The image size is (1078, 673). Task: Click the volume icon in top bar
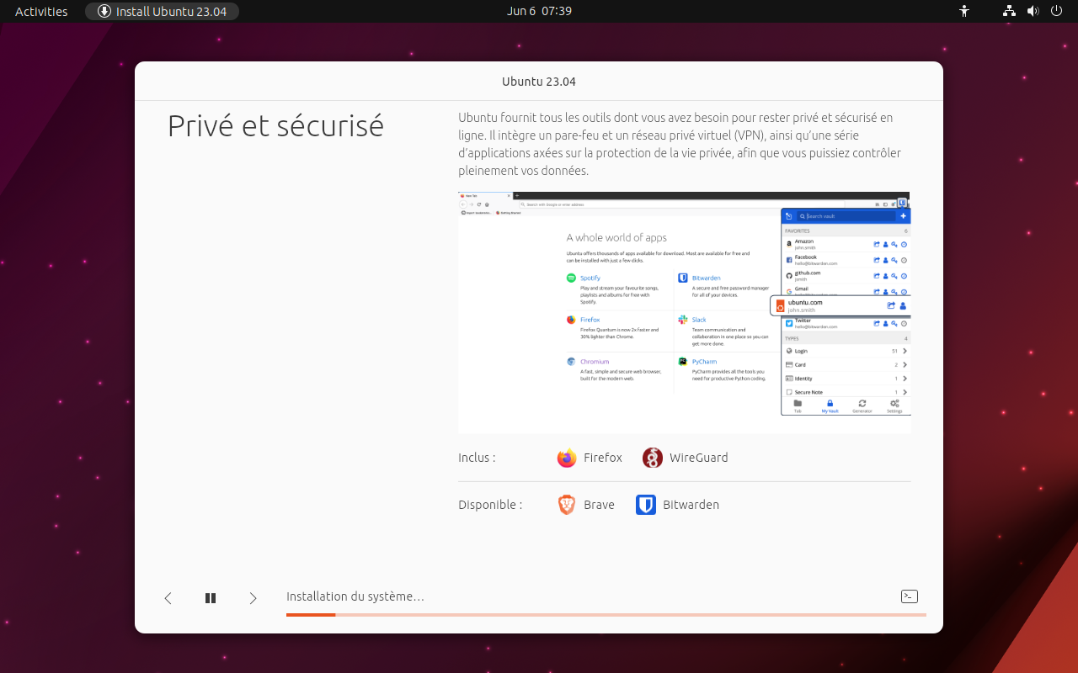coord(1033,11)
